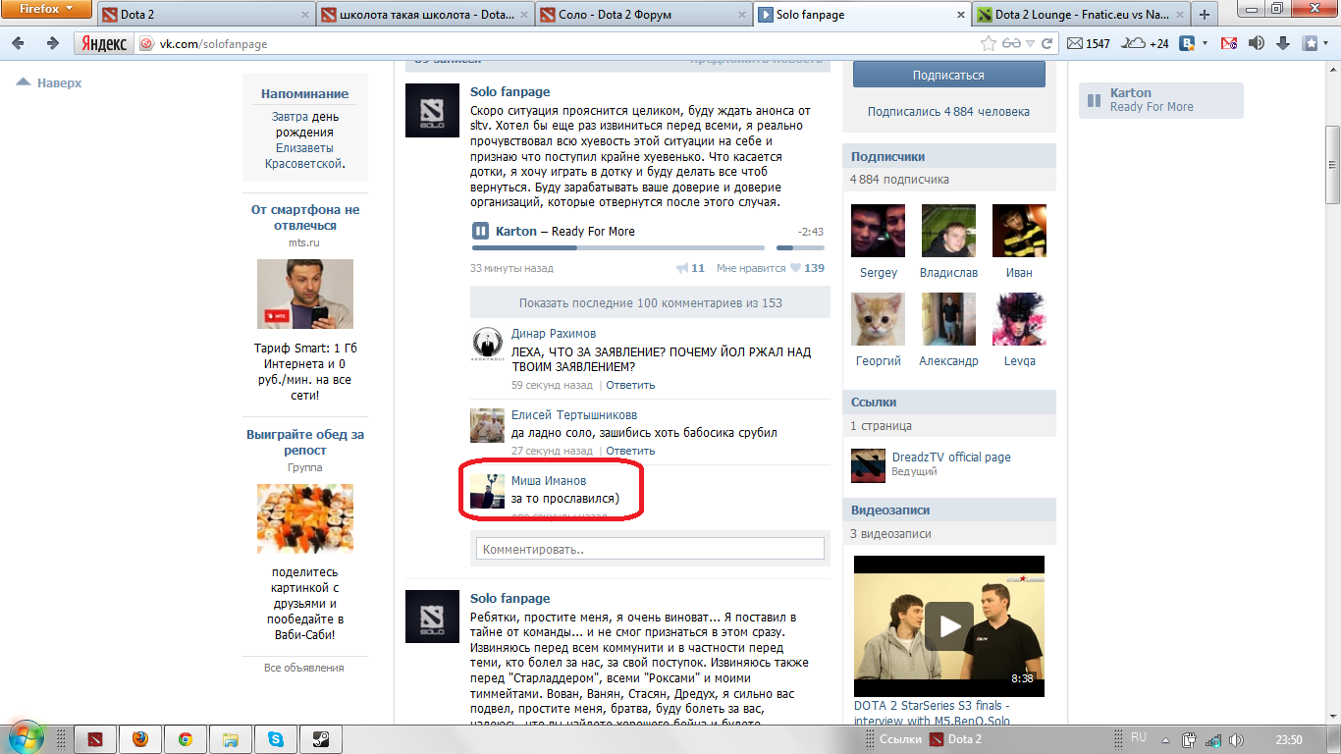This screenshot has width=1341, height=754.
Task: Launch Google Chrome from the taskbar
Action: pos(186,739)
